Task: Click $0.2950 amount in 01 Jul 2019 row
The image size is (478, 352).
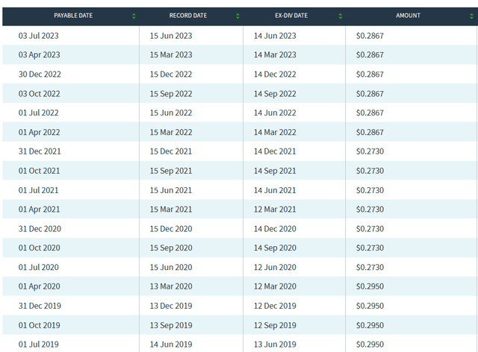Action: click(370, 345)
